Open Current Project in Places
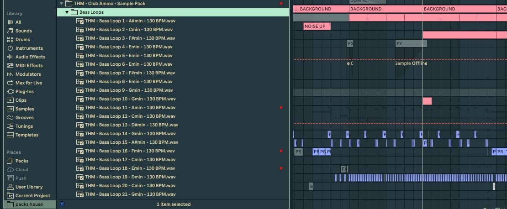The height and width of the screenshot is (209, 507). tap(28, 195)
